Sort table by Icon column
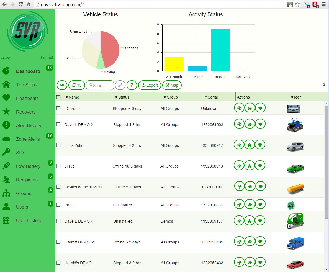 point(296,97)
